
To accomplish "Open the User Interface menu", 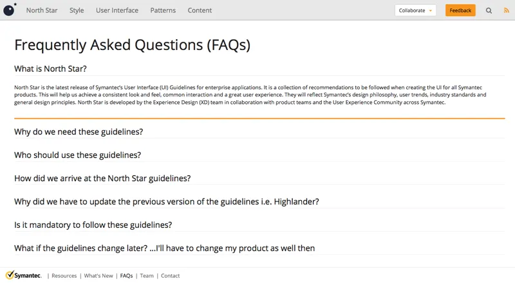I will pos(117,10).
